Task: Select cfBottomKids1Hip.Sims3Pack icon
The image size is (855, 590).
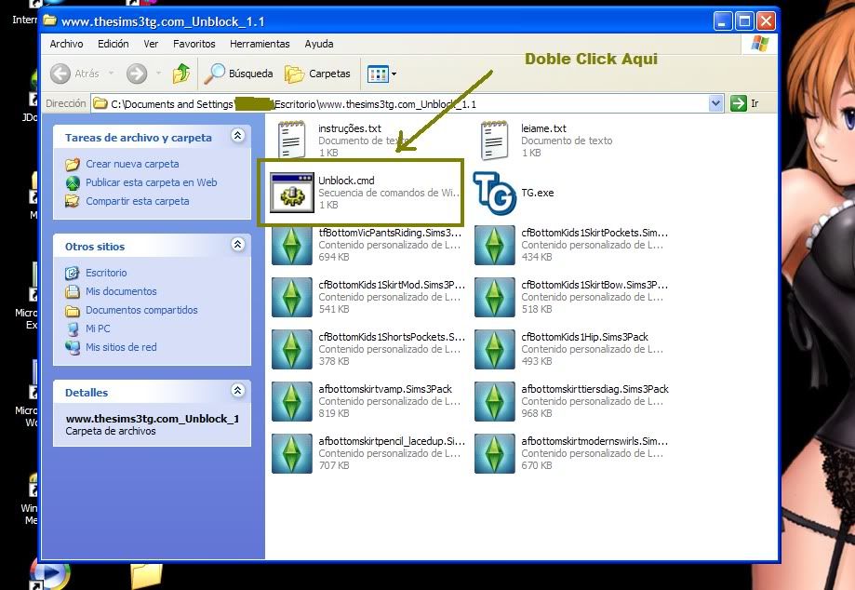Action: tap(495, 349)
